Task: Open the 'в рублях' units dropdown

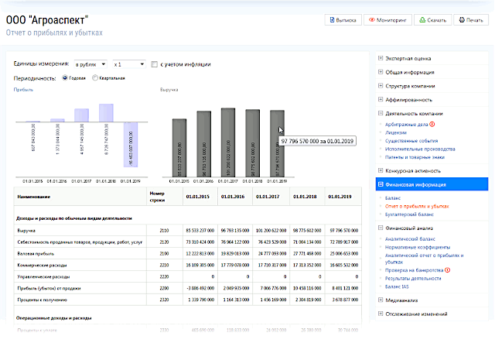Action: (90, 64)
